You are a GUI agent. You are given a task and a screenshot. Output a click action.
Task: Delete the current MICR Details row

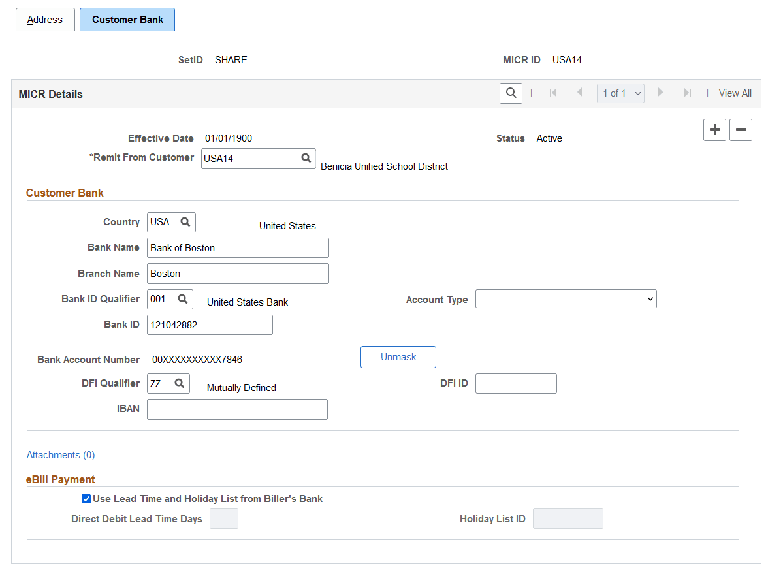pos(741,130)
